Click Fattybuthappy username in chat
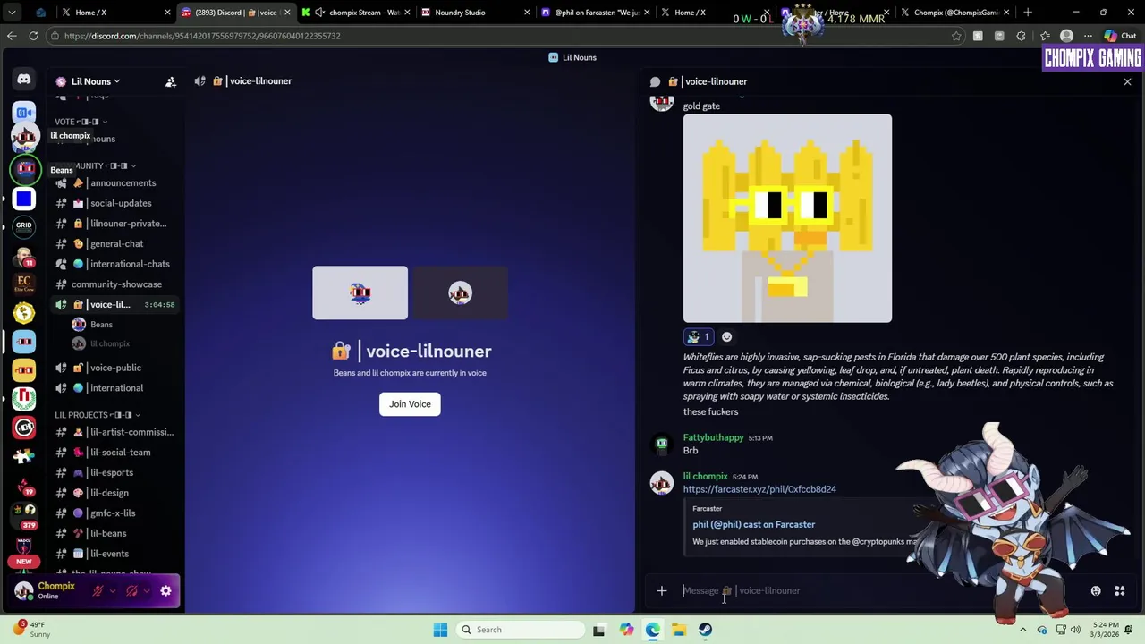 click(713, 437)
